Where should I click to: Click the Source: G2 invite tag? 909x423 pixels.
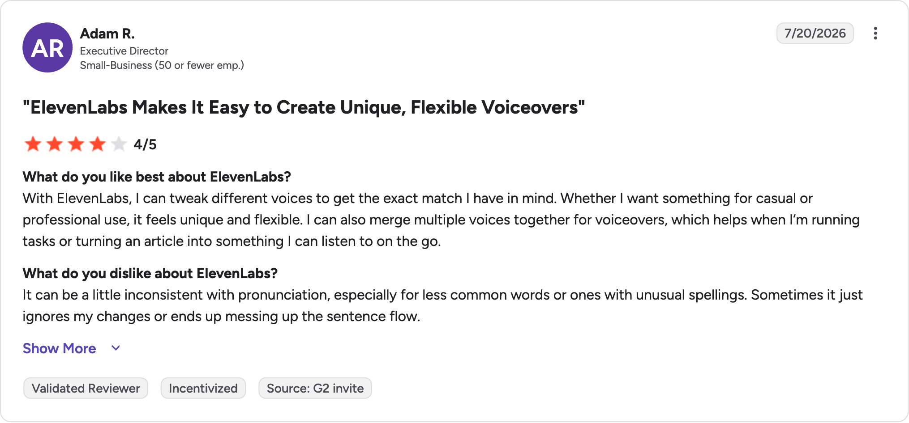point(315,388)
